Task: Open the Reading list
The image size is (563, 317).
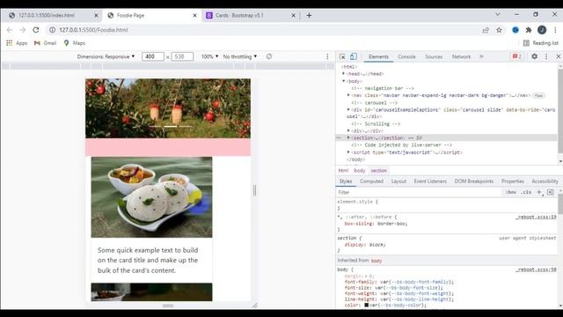Action: tap(541, 43)
